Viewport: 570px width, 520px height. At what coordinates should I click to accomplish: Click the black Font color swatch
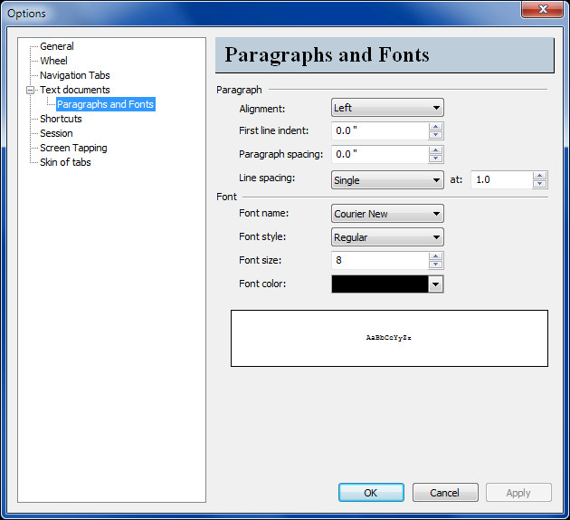pyautogui.click(x=380, y=284)
